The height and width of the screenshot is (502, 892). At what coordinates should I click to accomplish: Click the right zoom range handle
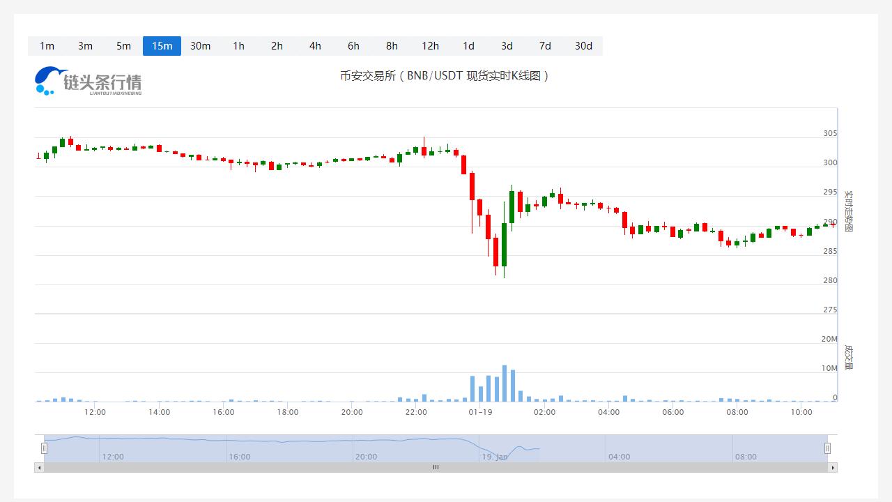(828, 448)
